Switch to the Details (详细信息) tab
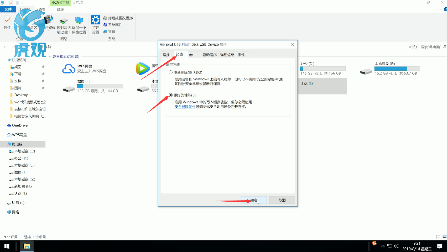The image size is (447, 252). click(x=227, y=55)
